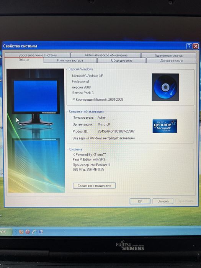Select the Общие tab
The height and width of the screenshot is (268, 201).
[x=24, y=60]
